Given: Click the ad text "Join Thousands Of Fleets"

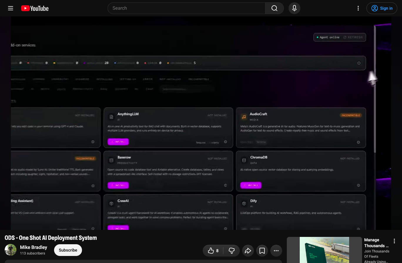Looking at the screenshot, I should 377,254.
